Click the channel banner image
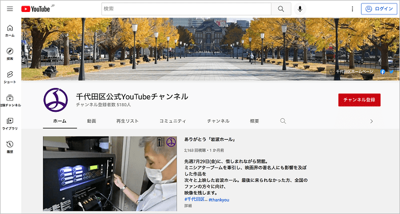Viewport: 400px width, 214px height. (x=210, y=49)
